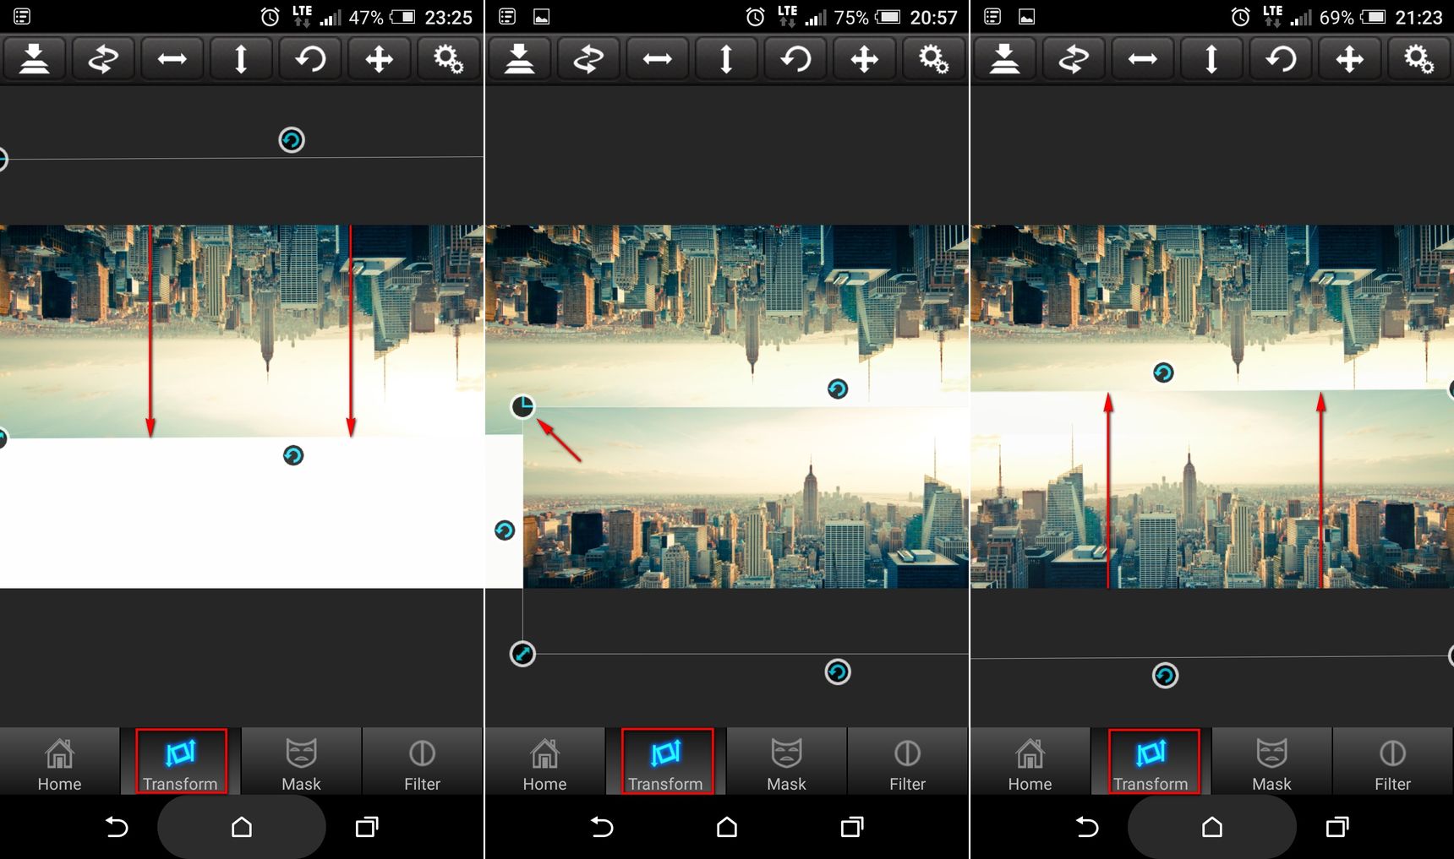1454x859 pixels.
Task: Tap the swap layers icon in the 23:25 screen
Action: [x=103, y=59]
